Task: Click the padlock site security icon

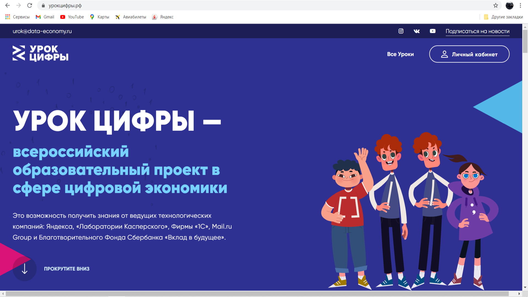Action: coord(43,5)
